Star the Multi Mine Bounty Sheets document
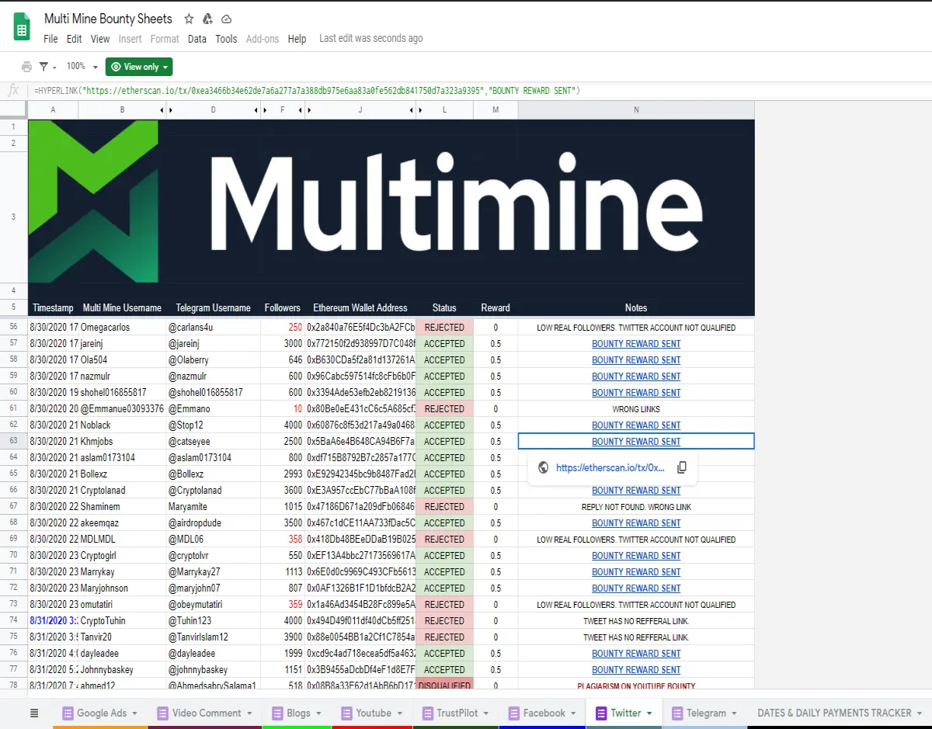This screenshot has height=729, width=932. click(x=189, y=19)
